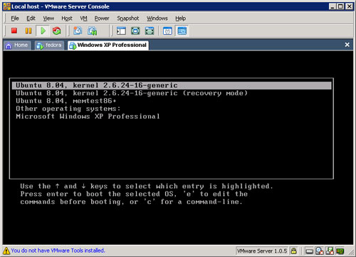Viewport: 356px width, 257px height.
Task: Click the CD-ROM device status icon
Action: click(x=320, y=251)
